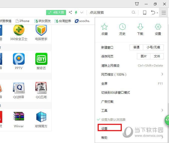
Task: Open the 点赞表情 bookmark
Action: (x=6, y=21)
